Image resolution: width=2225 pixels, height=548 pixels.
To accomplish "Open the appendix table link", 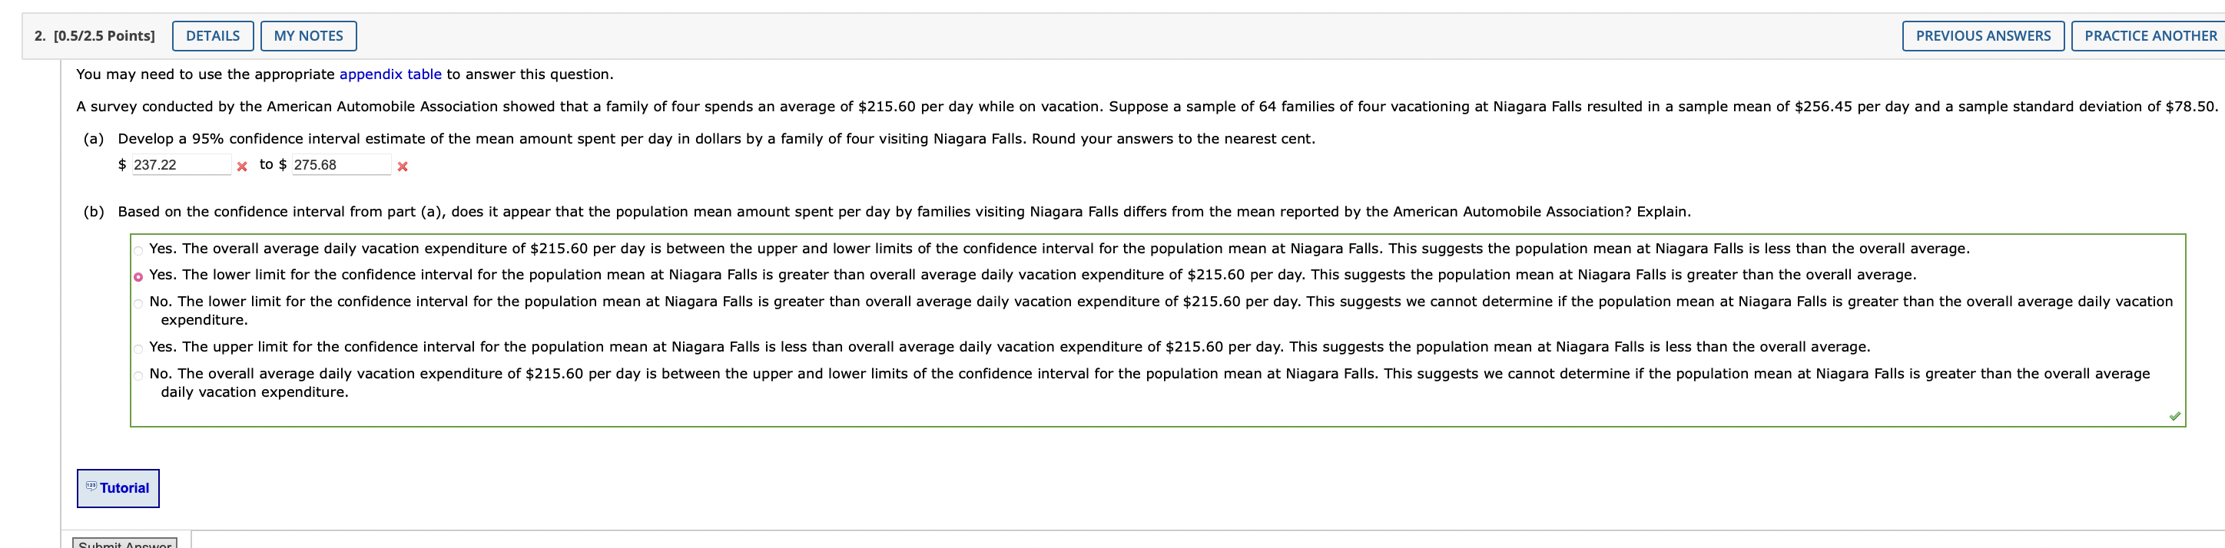I will coord(389,74).
